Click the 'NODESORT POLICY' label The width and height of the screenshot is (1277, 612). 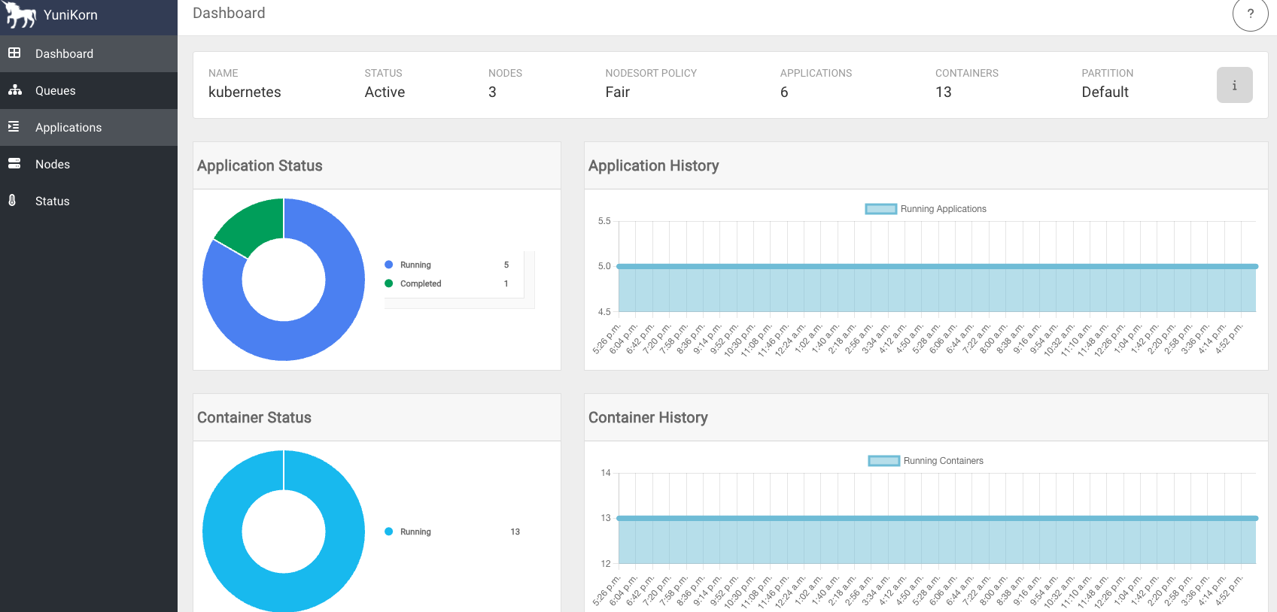(x=651, y=73)
